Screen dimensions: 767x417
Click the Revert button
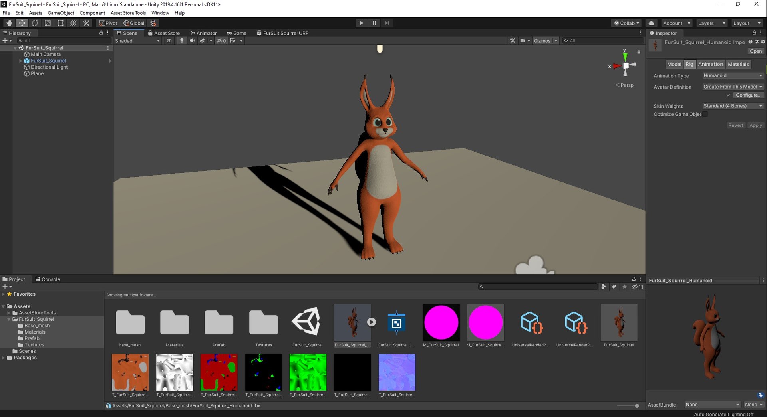point(735,125)
